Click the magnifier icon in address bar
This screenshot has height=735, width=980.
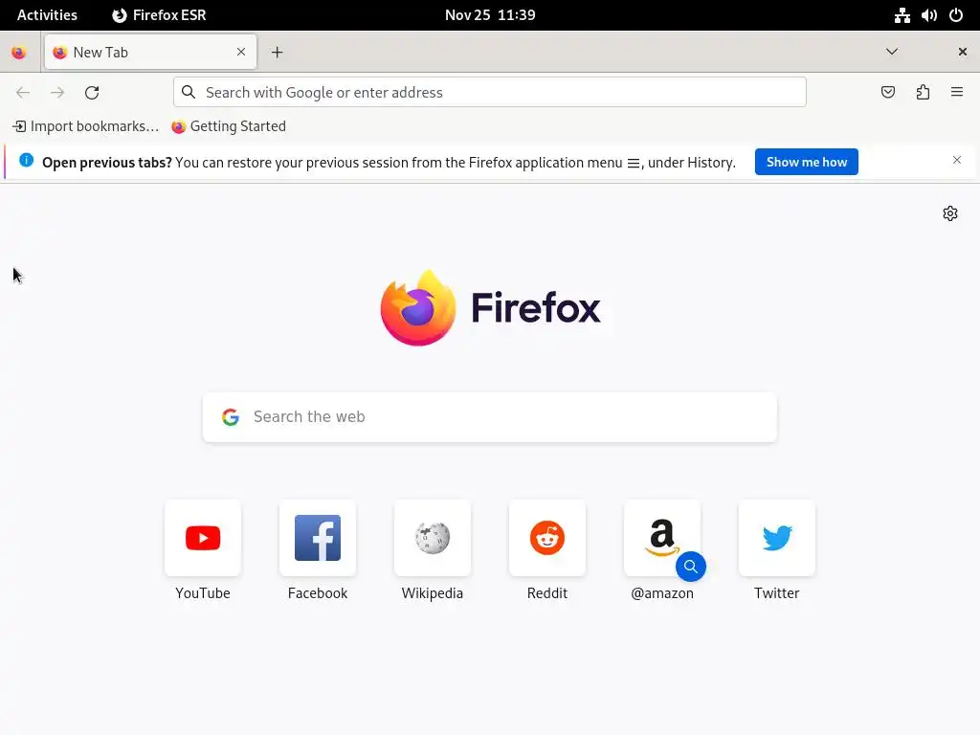coord(189,92)
